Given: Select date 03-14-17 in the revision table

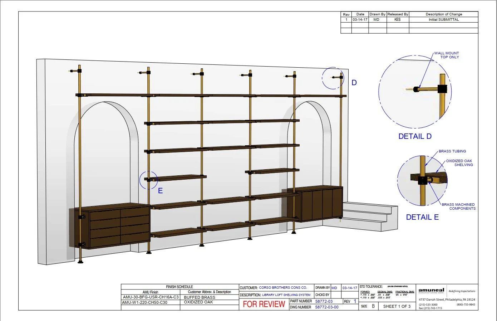Looking at the screenshot, I should pyautogui.click(x=360, y=20).
